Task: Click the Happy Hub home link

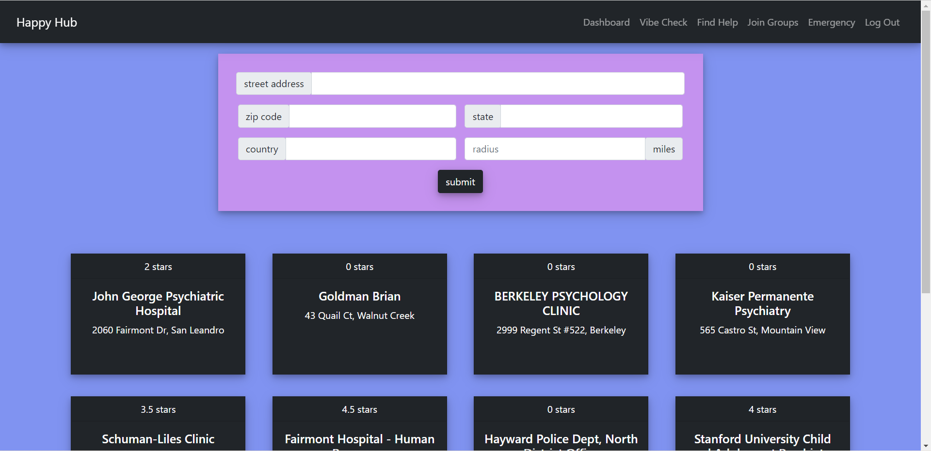Action: (47, 22)
